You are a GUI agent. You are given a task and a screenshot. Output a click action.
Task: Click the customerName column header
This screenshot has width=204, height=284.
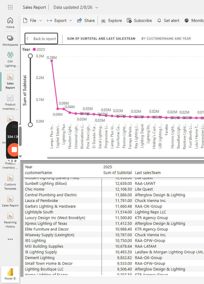pos(38,173)
